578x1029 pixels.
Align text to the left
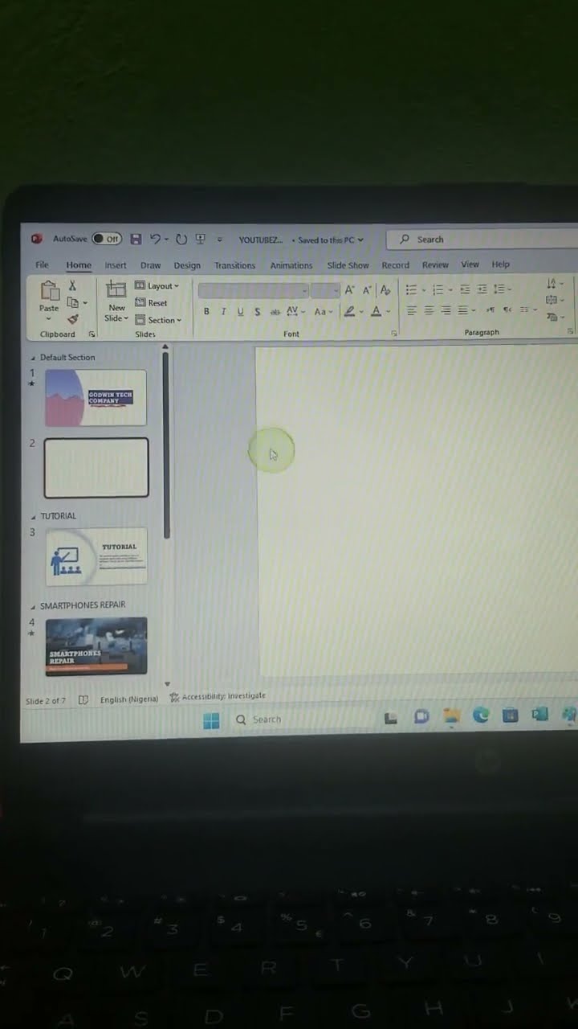412,310
